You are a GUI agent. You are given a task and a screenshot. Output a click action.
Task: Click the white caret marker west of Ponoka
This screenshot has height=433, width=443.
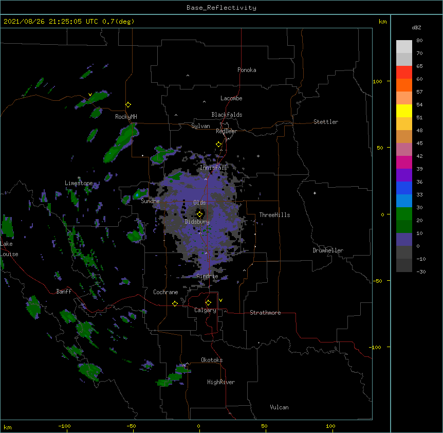(x=188, y=76)
